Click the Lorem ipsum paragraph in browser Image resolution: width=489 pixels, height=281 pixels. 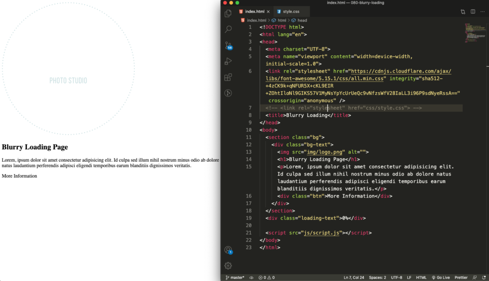[x=110, y=163]
